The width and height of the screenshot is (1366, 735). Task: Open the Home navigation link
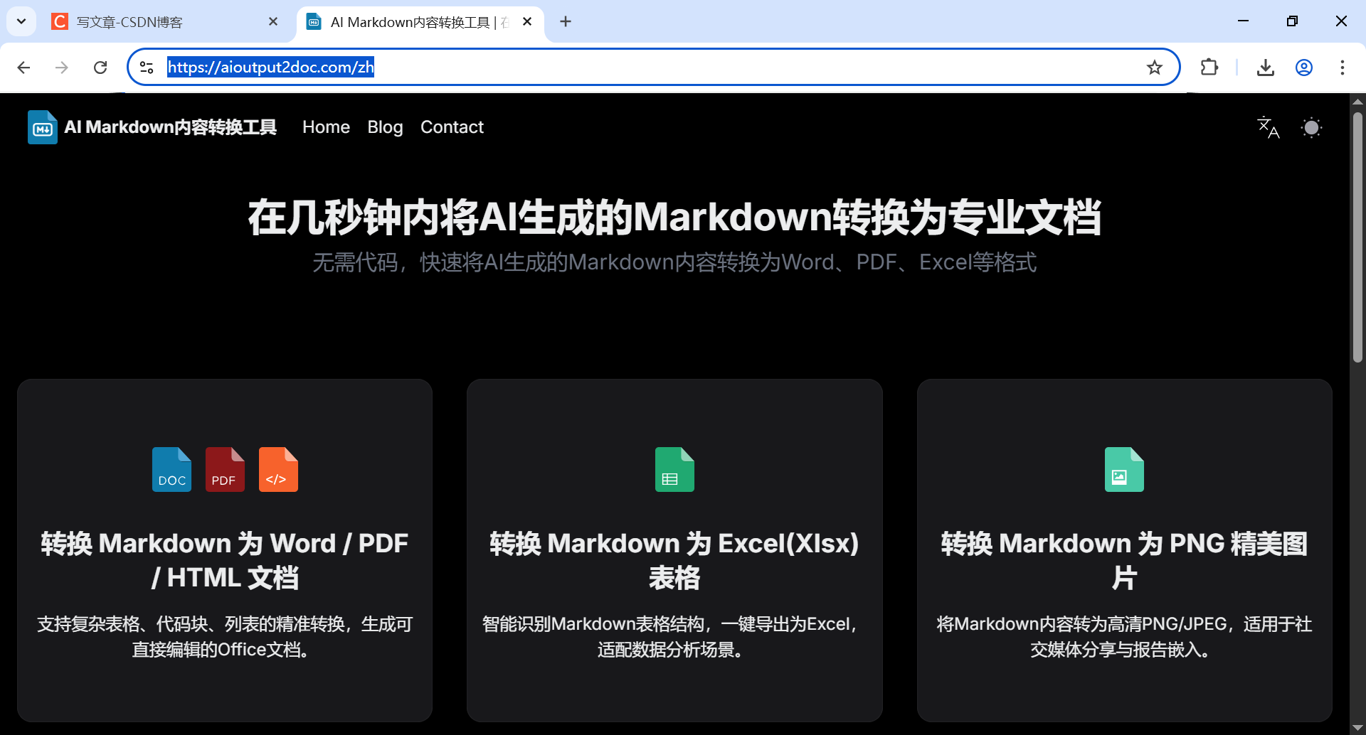tap(326, 127)
